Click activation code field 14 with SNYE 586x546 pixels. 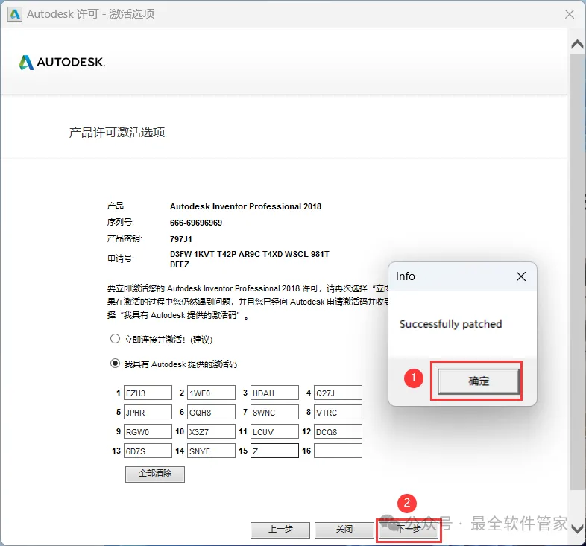pyautogui.click(x=211, y=451)
